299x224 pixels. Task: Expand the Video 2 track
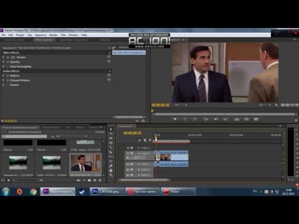pyautogui.click(x=139, y=148)
